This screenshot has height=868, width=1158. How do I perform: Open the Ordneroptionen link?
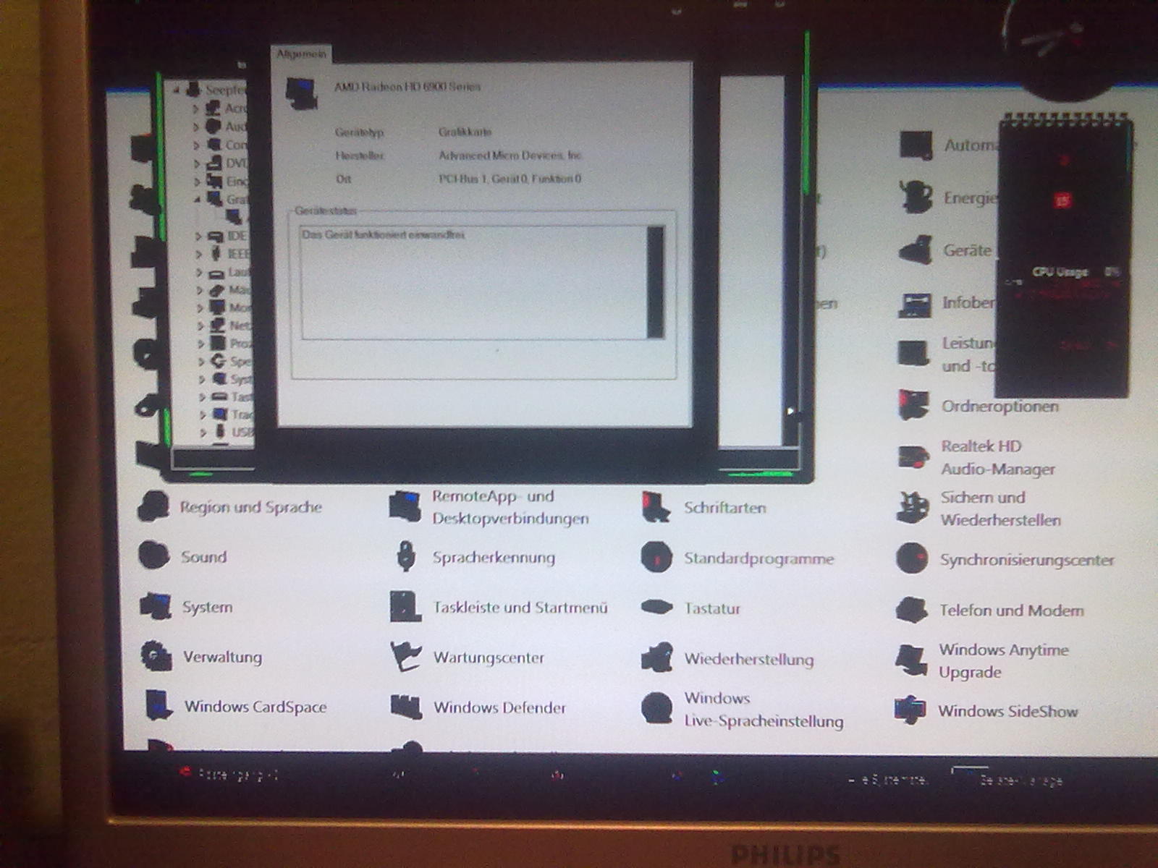pos(999,406)
